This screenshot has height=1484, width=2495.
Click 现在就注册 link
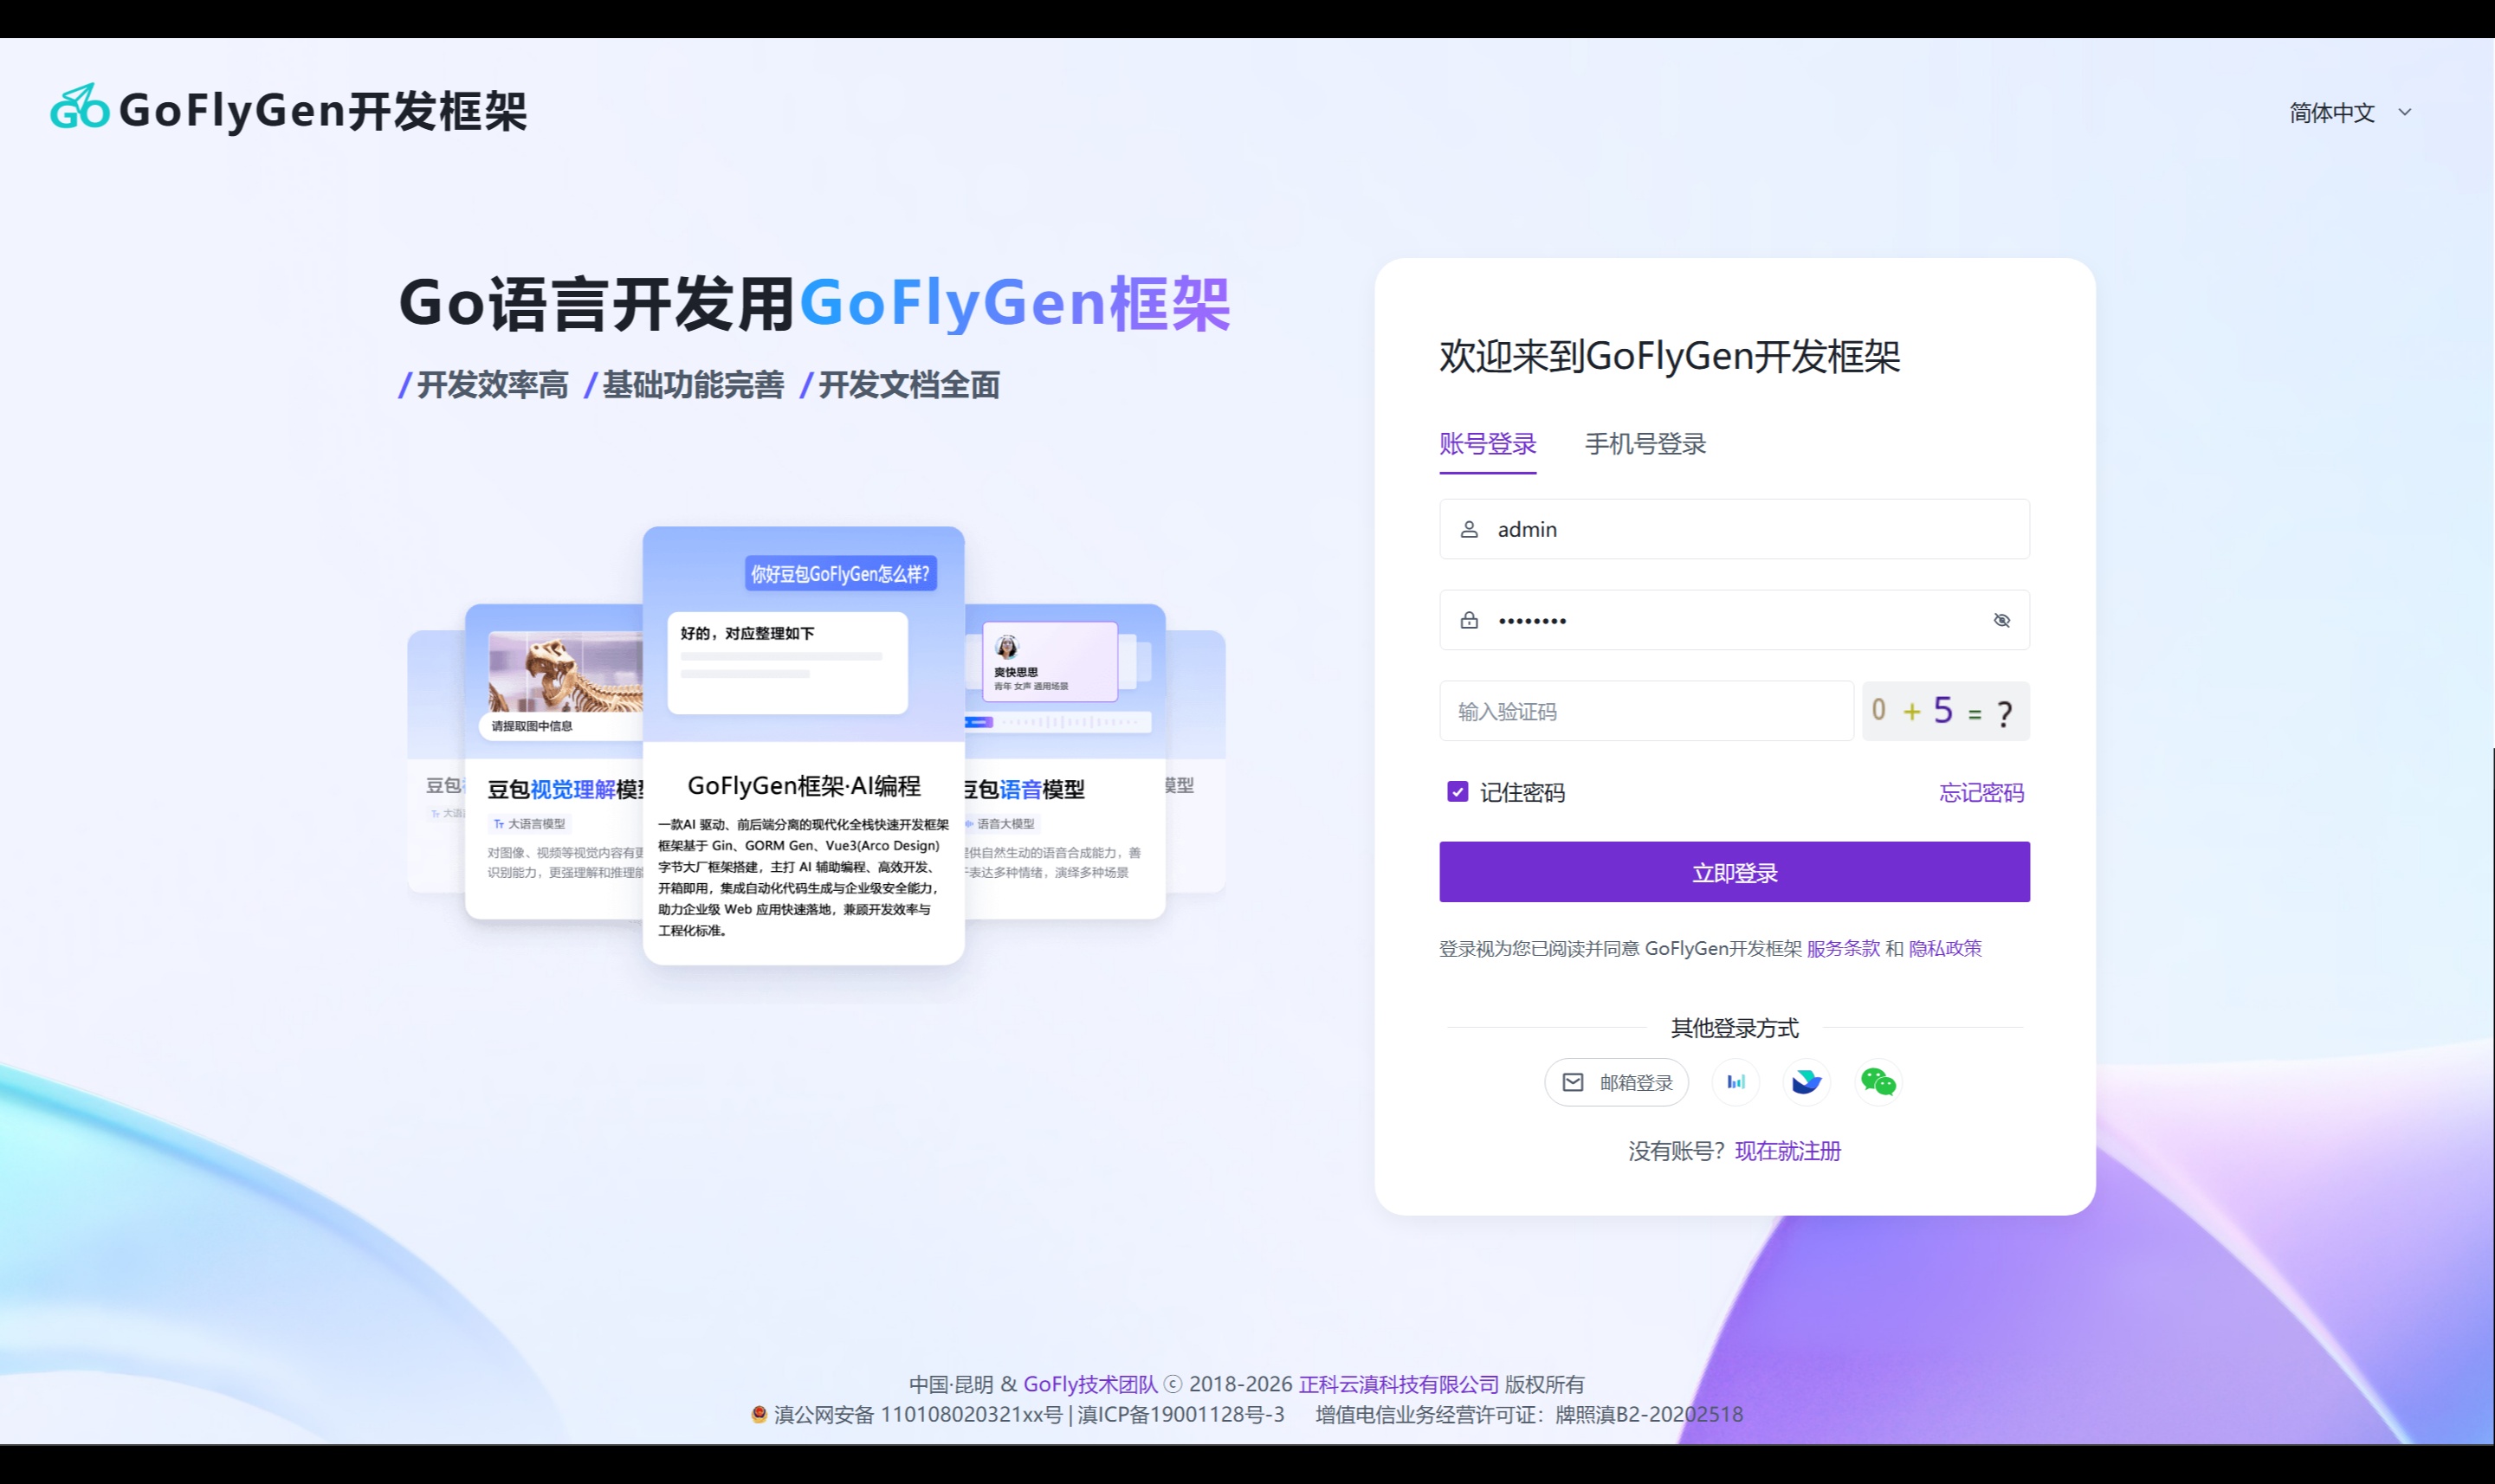pos(1788,1151)
